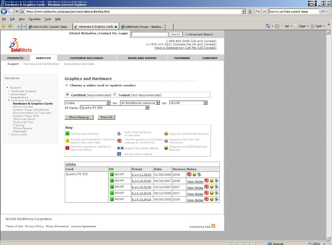Select the Certified (Recommended) radio button

click(x=67, y=95)
